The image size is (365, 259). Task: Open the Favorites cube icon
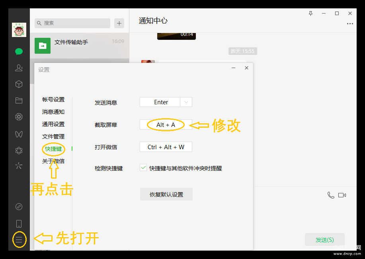point(19,84)
